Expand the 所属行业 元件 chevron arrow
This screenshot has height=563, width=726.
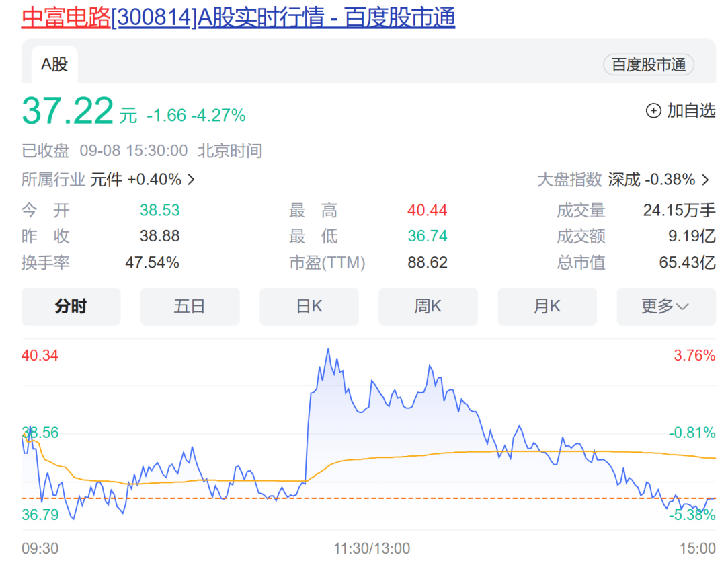coord(191,180)
